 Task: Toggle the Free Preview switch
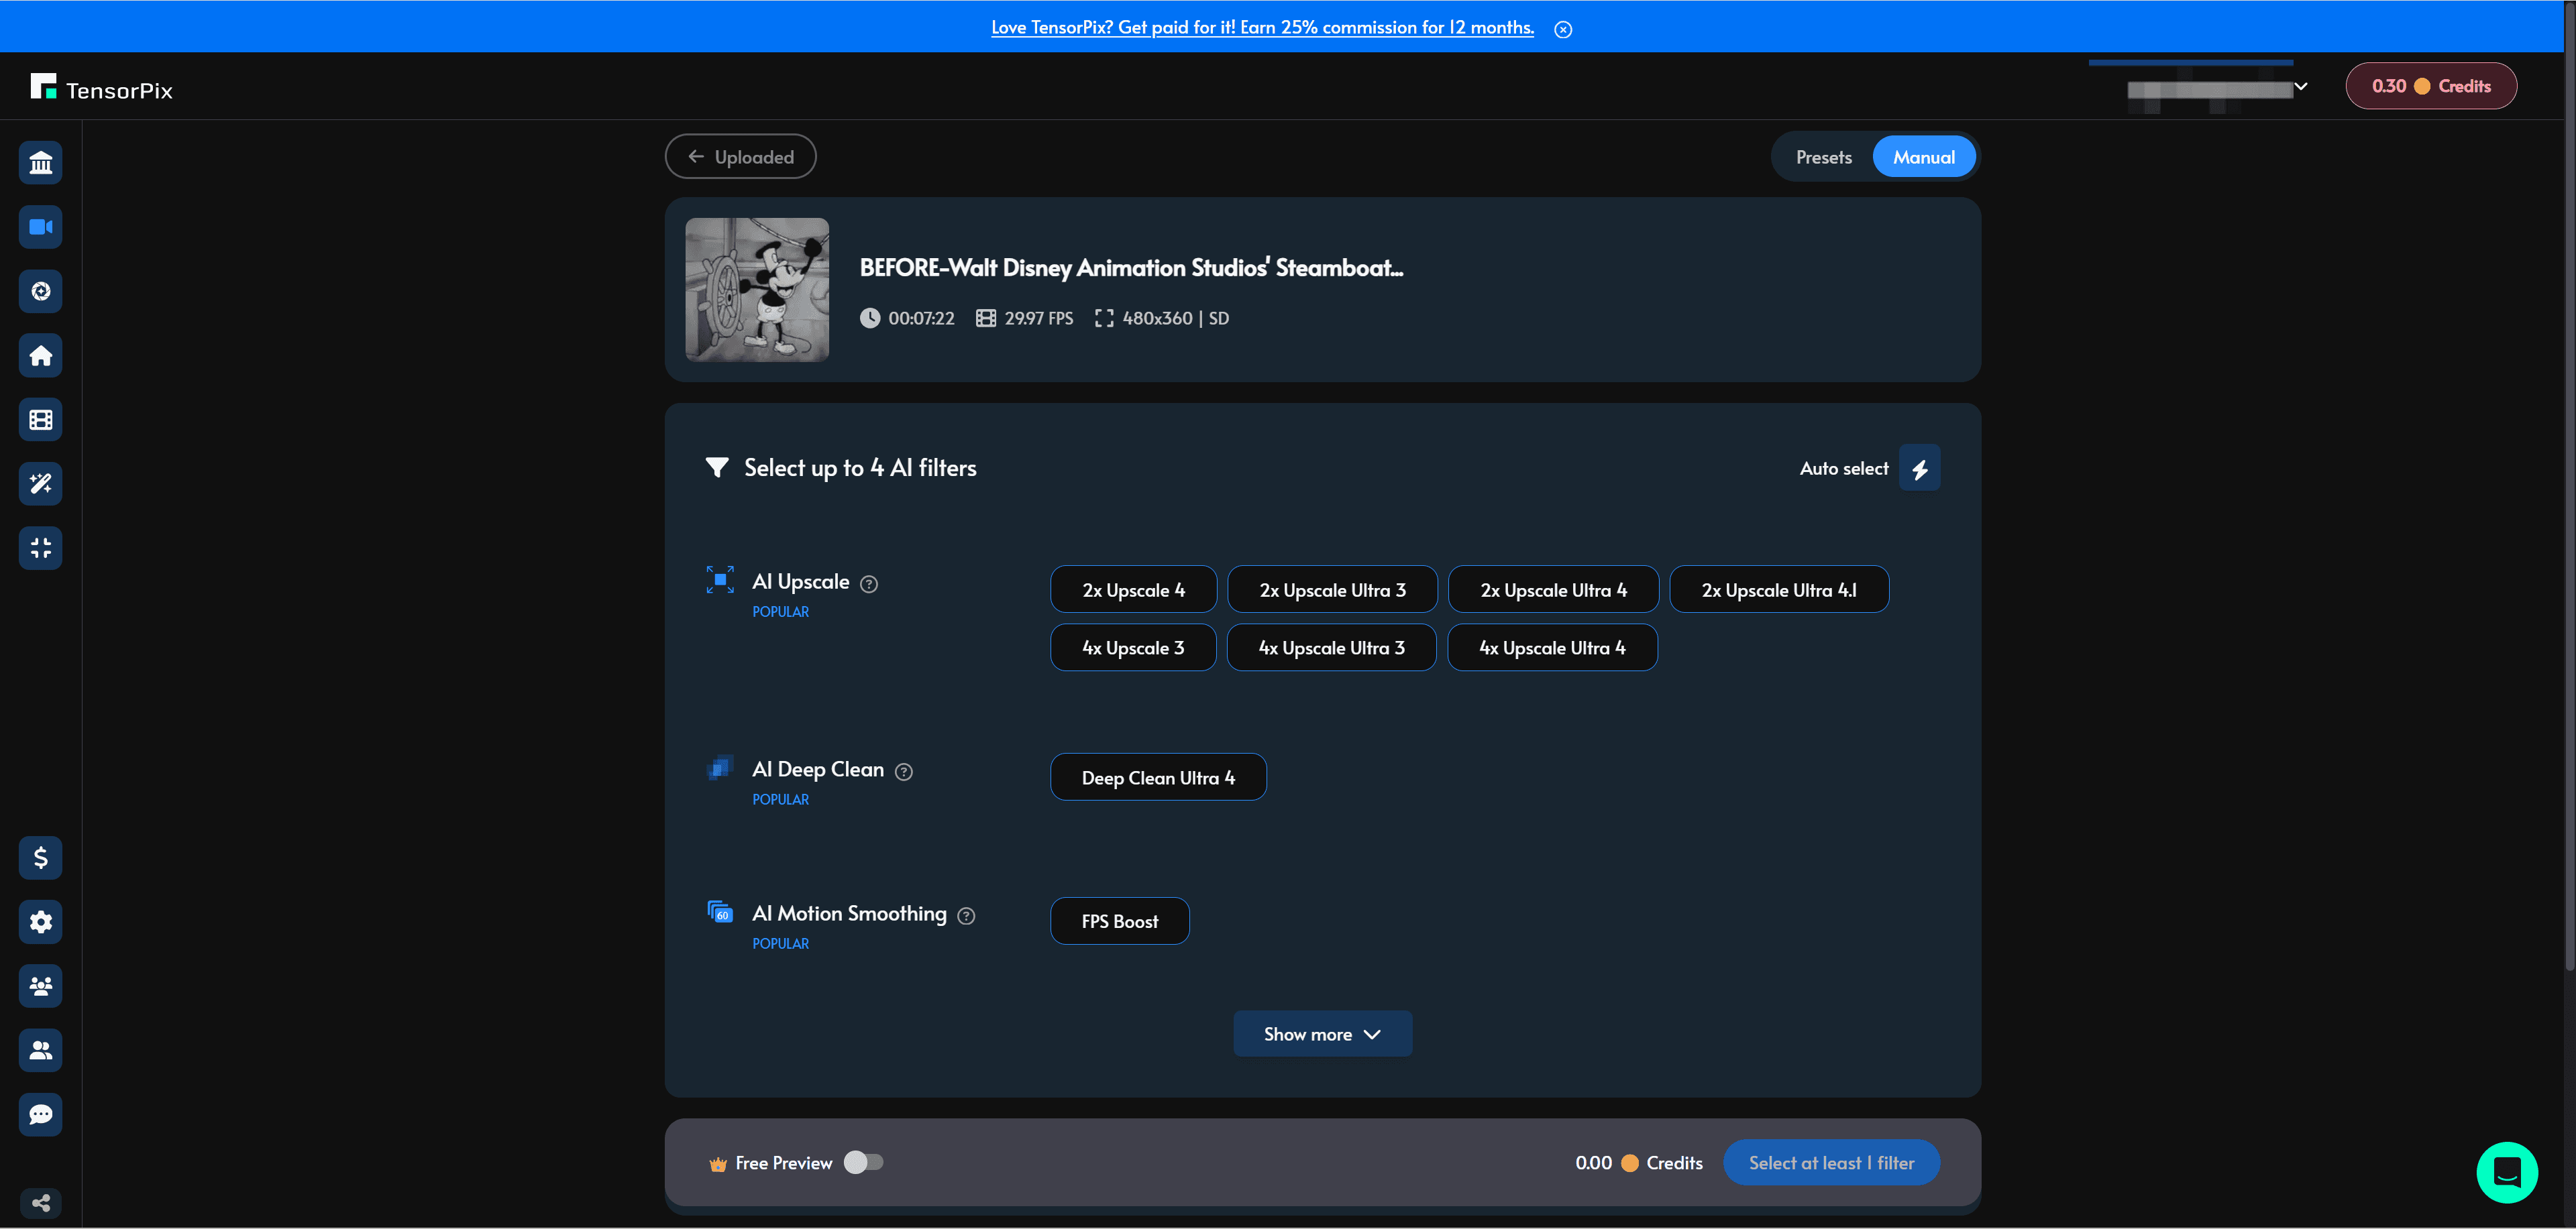tap(863, 1162)
